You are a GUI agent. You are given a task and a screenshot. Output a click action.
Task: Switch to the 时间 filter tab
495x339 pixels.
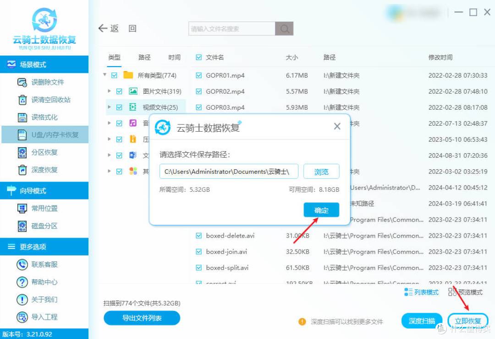tap(174, 57)
